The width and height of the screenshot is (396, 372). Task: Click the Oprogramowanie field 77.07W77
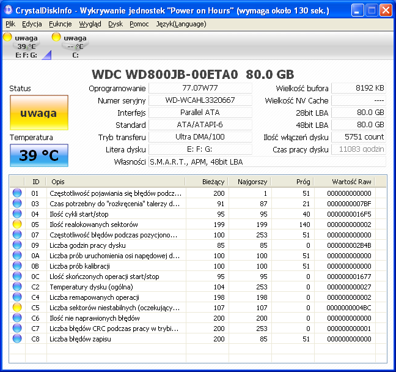click(x=200, y=88)
